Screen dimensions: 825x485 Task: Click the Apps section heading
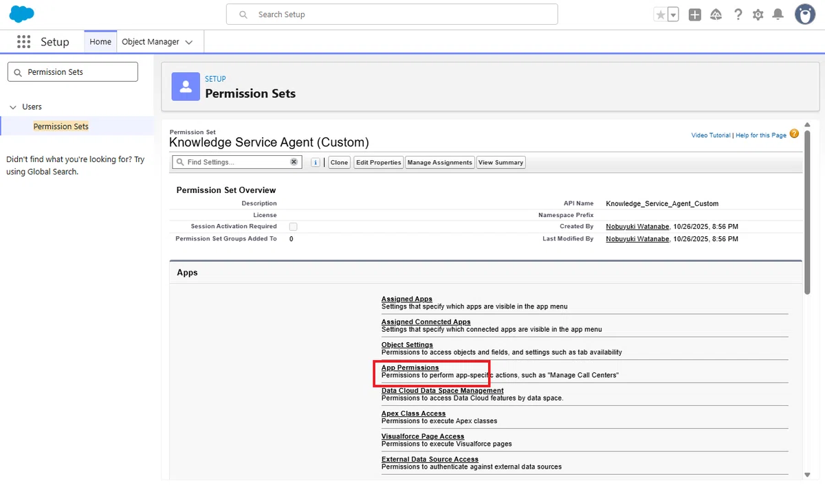click(x=187, y=273)
